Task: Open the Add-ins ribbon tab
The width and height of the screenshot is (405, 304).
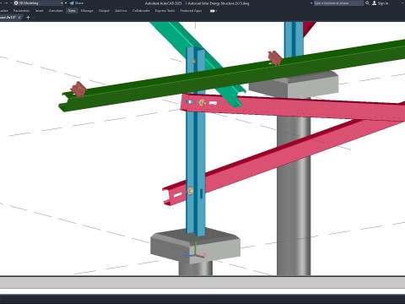Action: (x=121, y=11)
